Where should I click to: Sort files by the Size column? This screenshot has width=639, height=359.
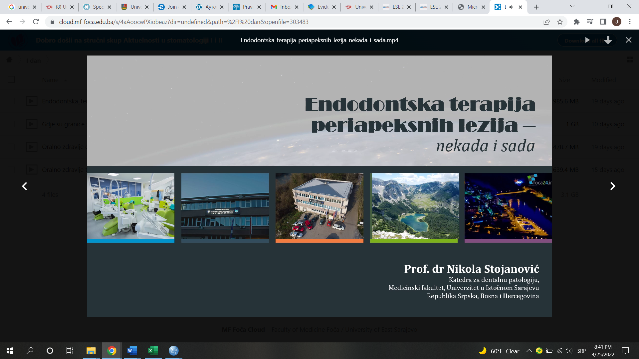(564, 80)
